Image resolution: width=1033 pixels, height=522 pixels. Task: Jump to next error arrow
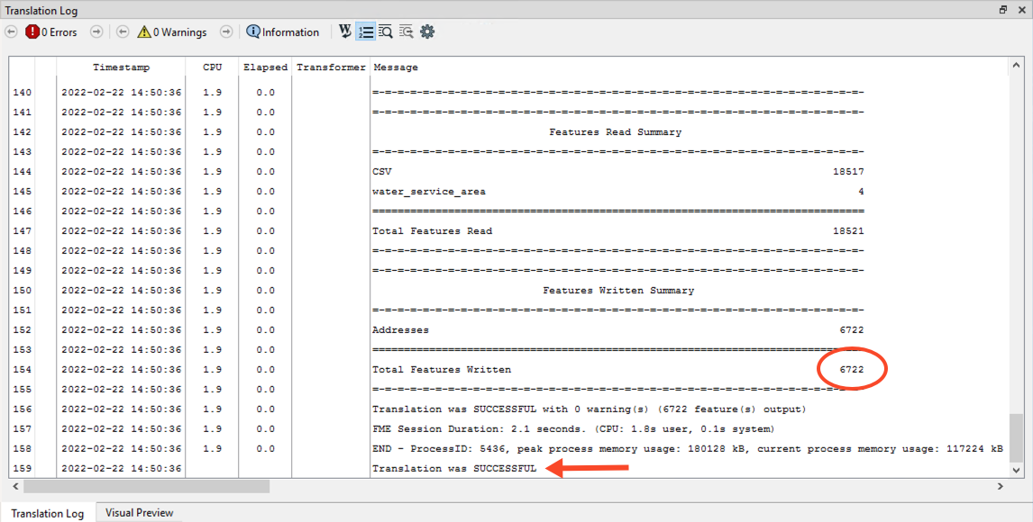point(96,31)
